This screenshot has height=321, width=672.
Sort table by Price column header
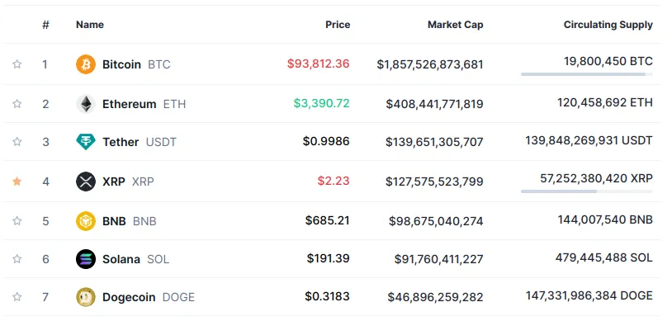tap(338, 25)
